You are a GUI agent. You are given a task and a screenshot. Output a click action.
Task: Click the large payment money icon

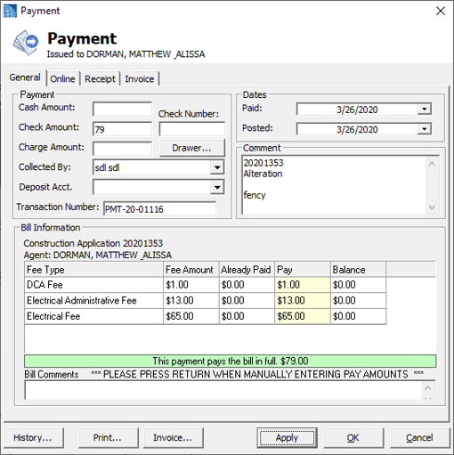click(x=26, y=43)
